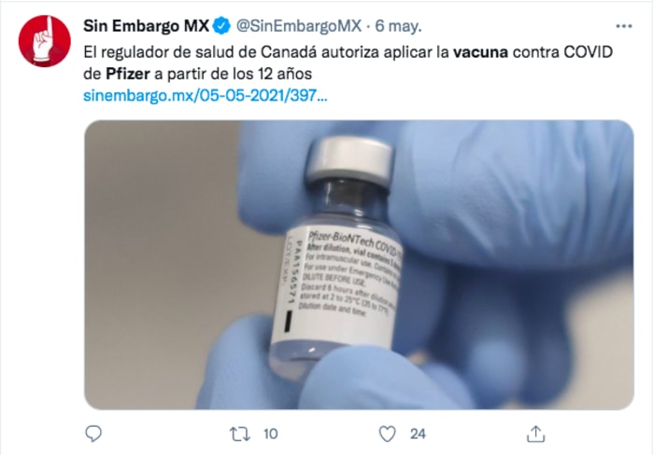Like the tweet with the heart icon
654x455 pixels.
click(387, 434)
